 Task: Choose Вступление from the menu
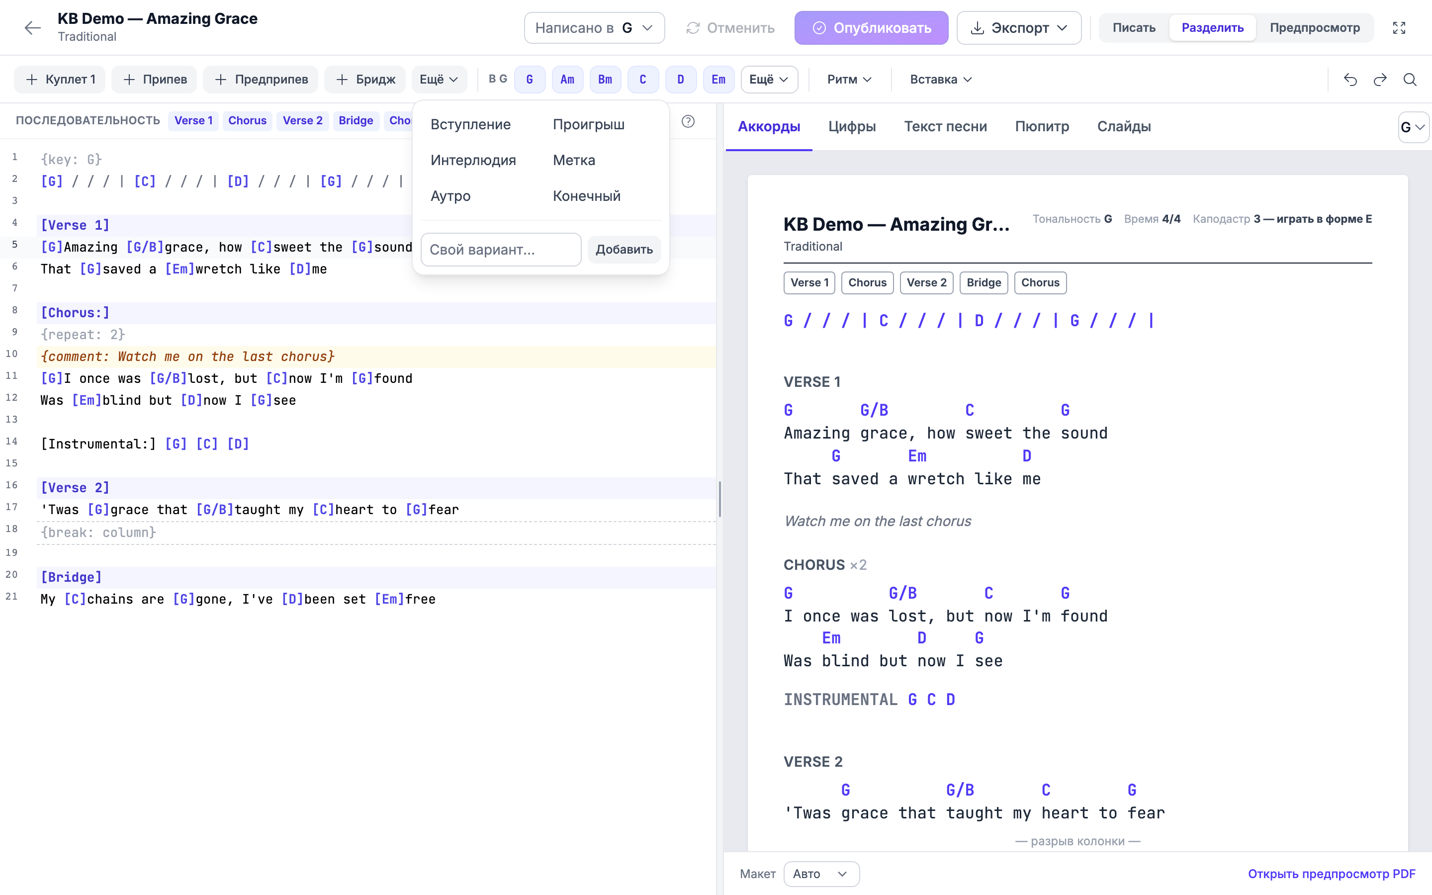pos(470,124)
